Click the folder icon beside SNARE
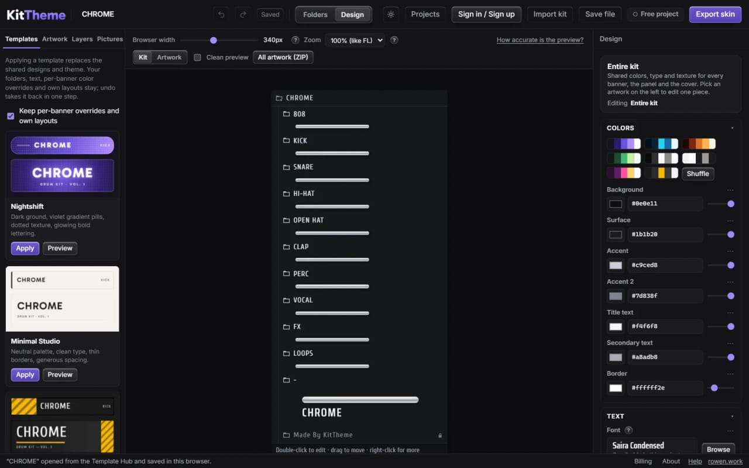749x468 pixels. (286, 167)
